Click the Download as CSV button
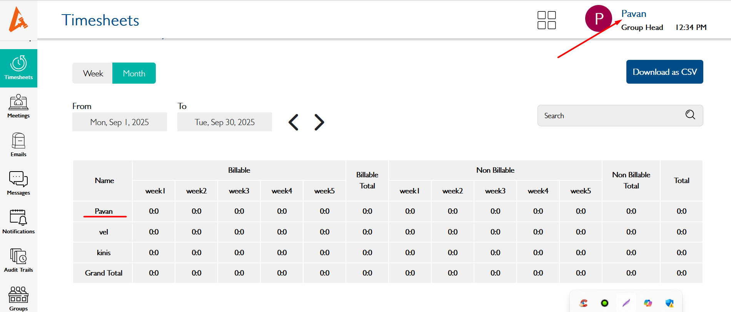The image size is (731, 312). (x=664, y=72)
